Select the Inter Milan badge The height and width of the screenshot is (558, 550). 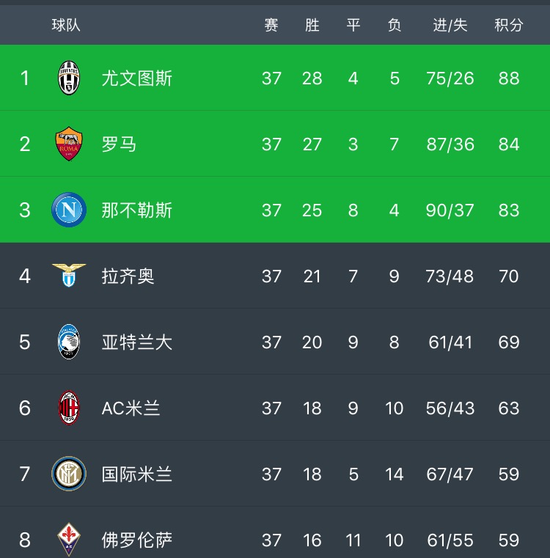69,474
